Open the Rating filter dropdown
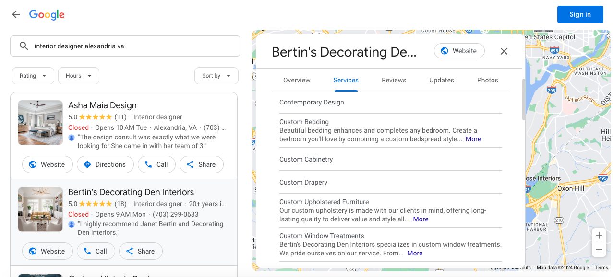This screenshot has width=613, height=277. coord(33,76)
